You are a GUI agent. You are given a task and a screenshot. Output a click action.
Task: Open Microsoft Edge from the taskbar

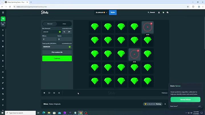coord(44,113)
